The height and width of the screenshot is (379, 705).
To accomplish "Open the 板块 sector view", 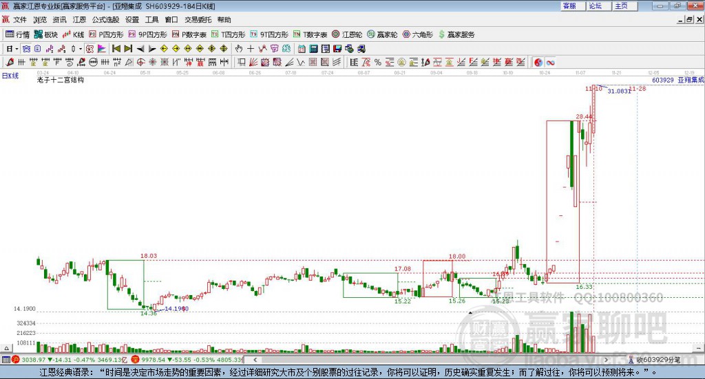I will [46, 34].
